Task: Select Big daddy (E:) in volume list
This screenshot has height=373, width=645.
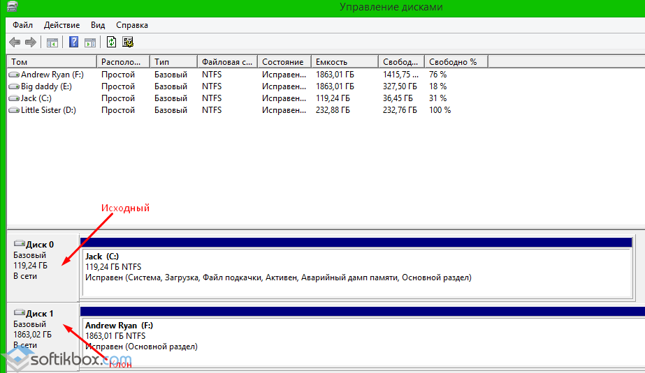Action: tap(46, 86)
